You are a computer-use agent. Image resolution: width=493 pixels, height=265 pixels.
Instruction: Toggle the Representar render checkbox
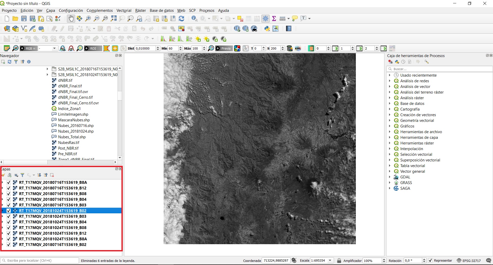tap(430, 260)
